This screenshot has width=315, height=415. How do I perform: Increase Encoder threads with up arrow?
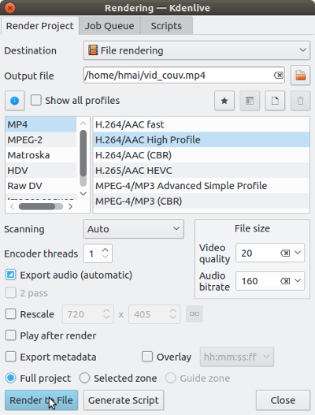tap(106, 250)
